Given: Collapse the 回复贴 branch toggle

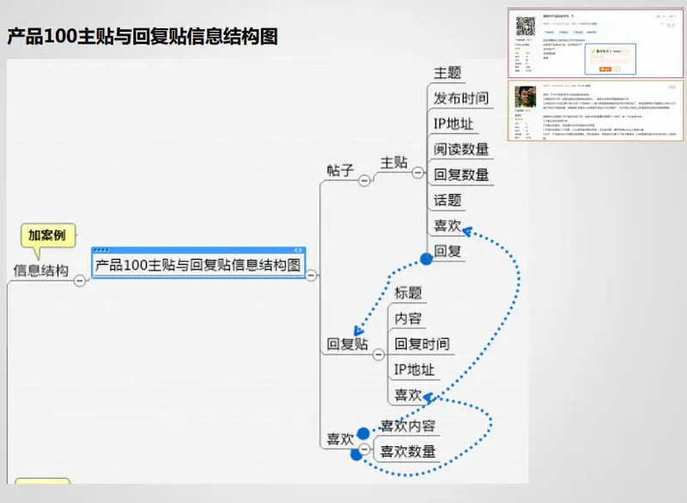Looking at the screenshot, I should (379, 355).
